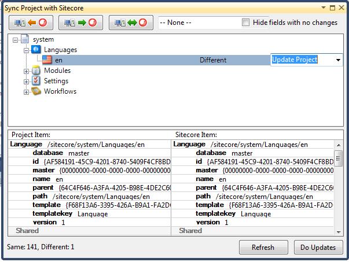The image size is (349, 262).
Task: Click the Languages globe icon
Action: pos(36,49)
